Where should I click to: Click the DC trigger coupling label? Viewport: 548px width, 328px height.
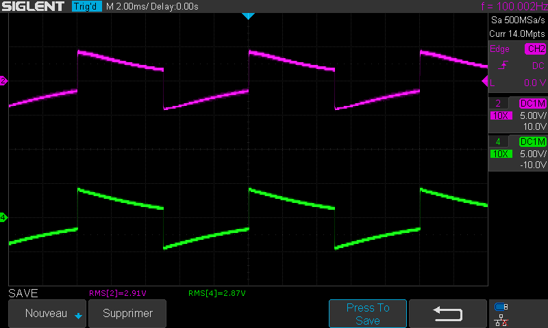[x=538, y=66]
